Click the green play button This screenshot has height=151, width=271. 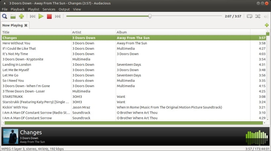(x=41, y=17)
